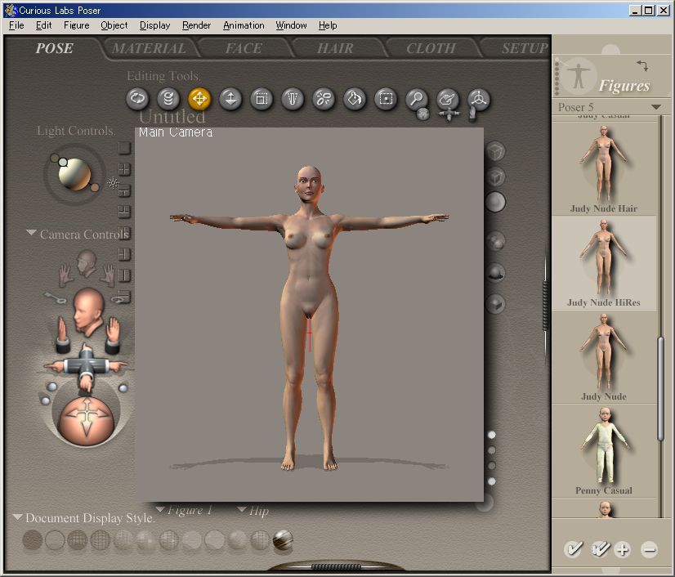
Task: Select the Grouping tool
Action: pos(385,99)
